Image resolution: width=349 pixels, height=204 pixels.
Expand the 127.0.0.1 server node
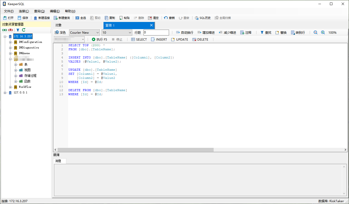point(5,93)
